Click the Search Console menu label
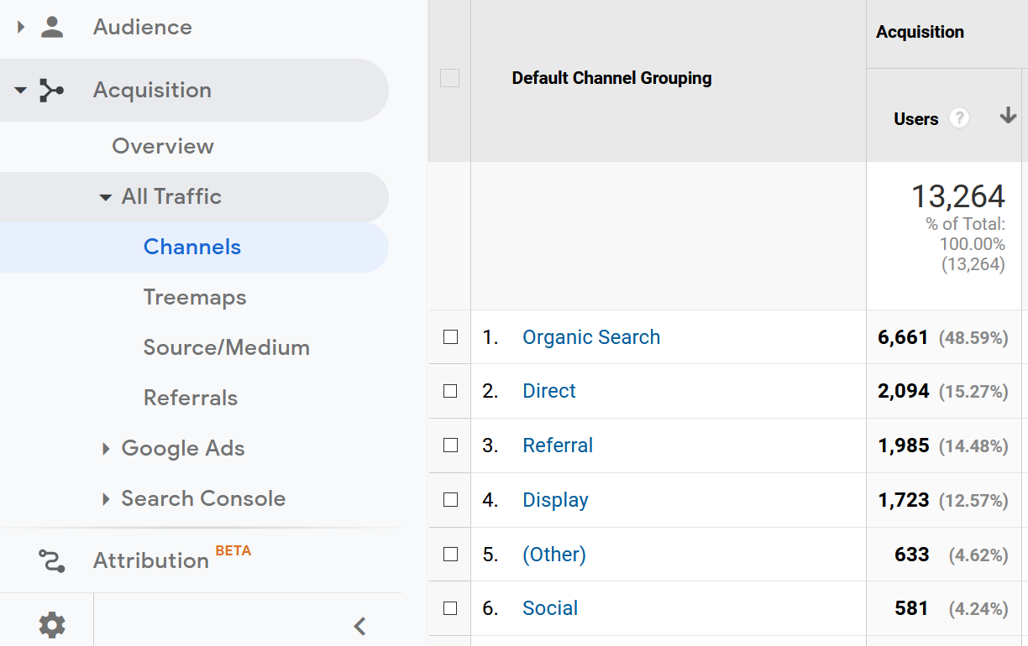This screenshot has height=646, width=1028. coord(203,498)
